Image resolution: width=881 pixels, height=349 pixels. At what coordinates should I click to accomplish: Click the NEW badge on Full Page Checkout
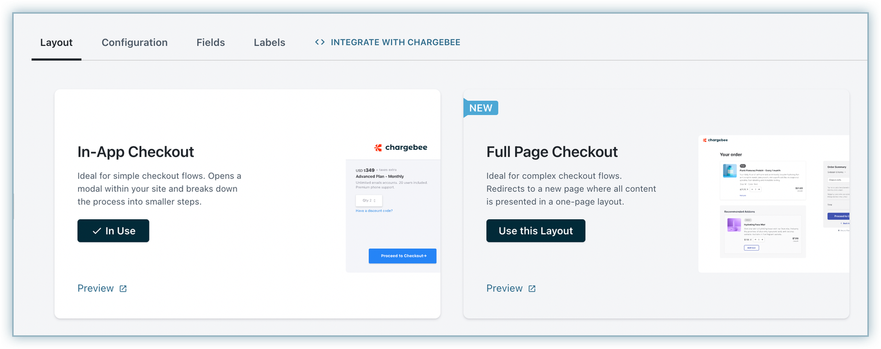point(480,108)
